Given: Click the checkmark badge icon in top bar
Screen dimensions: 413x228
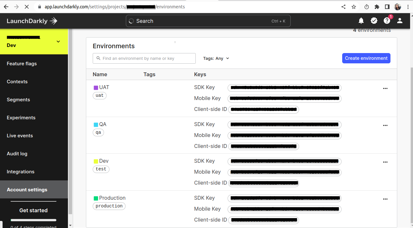Looking at the screenshot, I should click(374, 21).
